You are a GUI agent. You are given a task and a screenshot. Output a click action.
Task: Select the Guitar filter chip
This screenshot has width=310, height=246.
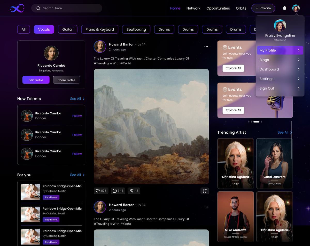68,29
